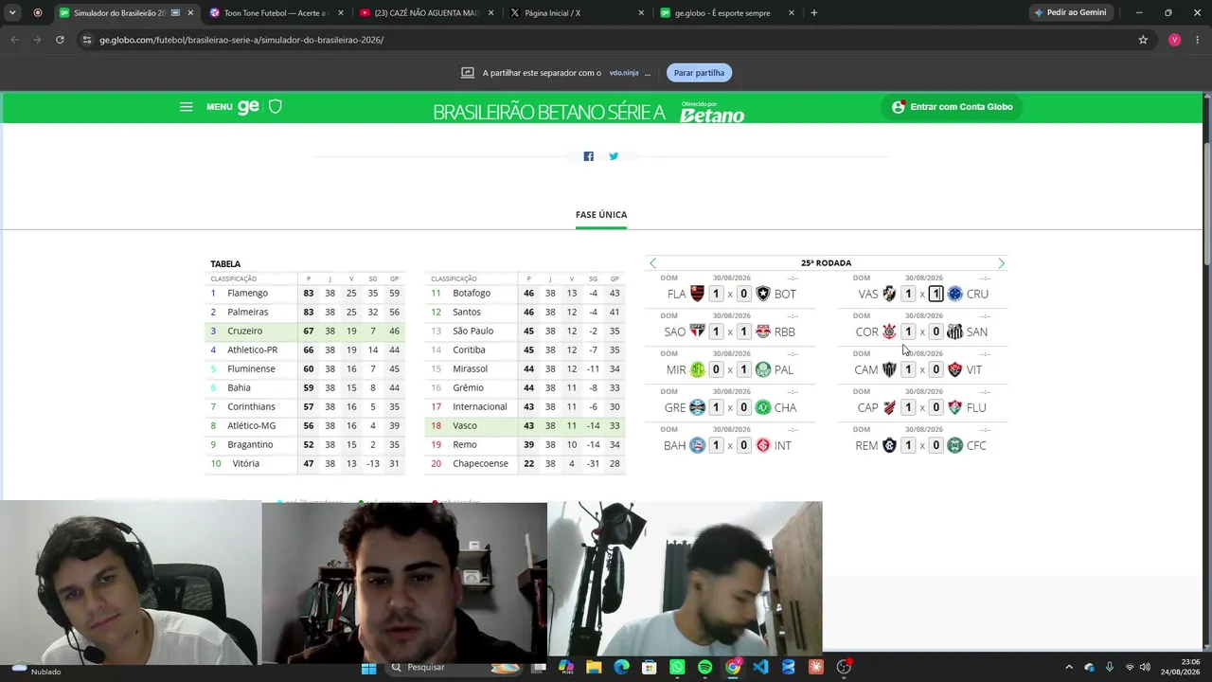
Task: Click the Chapecoense crest in GRE x CHA
Action: click(763, 407)
